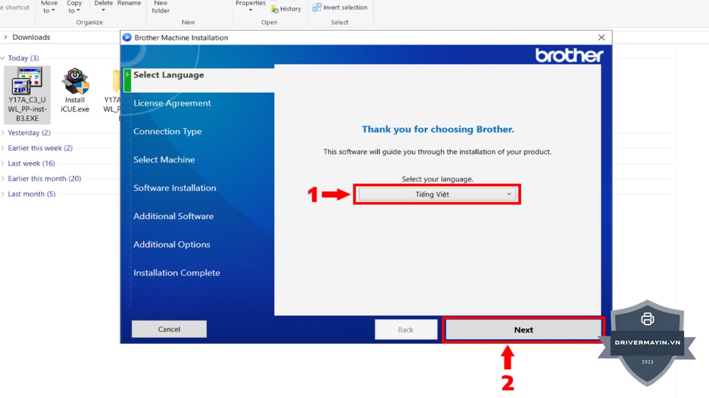The width and height of the screenshot is (709, 398).
Task: Collapse the Today (3) group
Action: point(3,58)
